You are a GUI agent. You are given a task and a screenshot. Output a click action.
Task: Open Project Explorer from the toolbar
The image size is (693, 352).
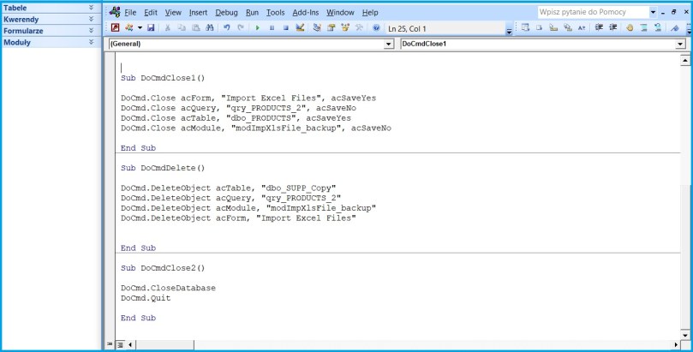pyautogui.click(x=317, y=28)
